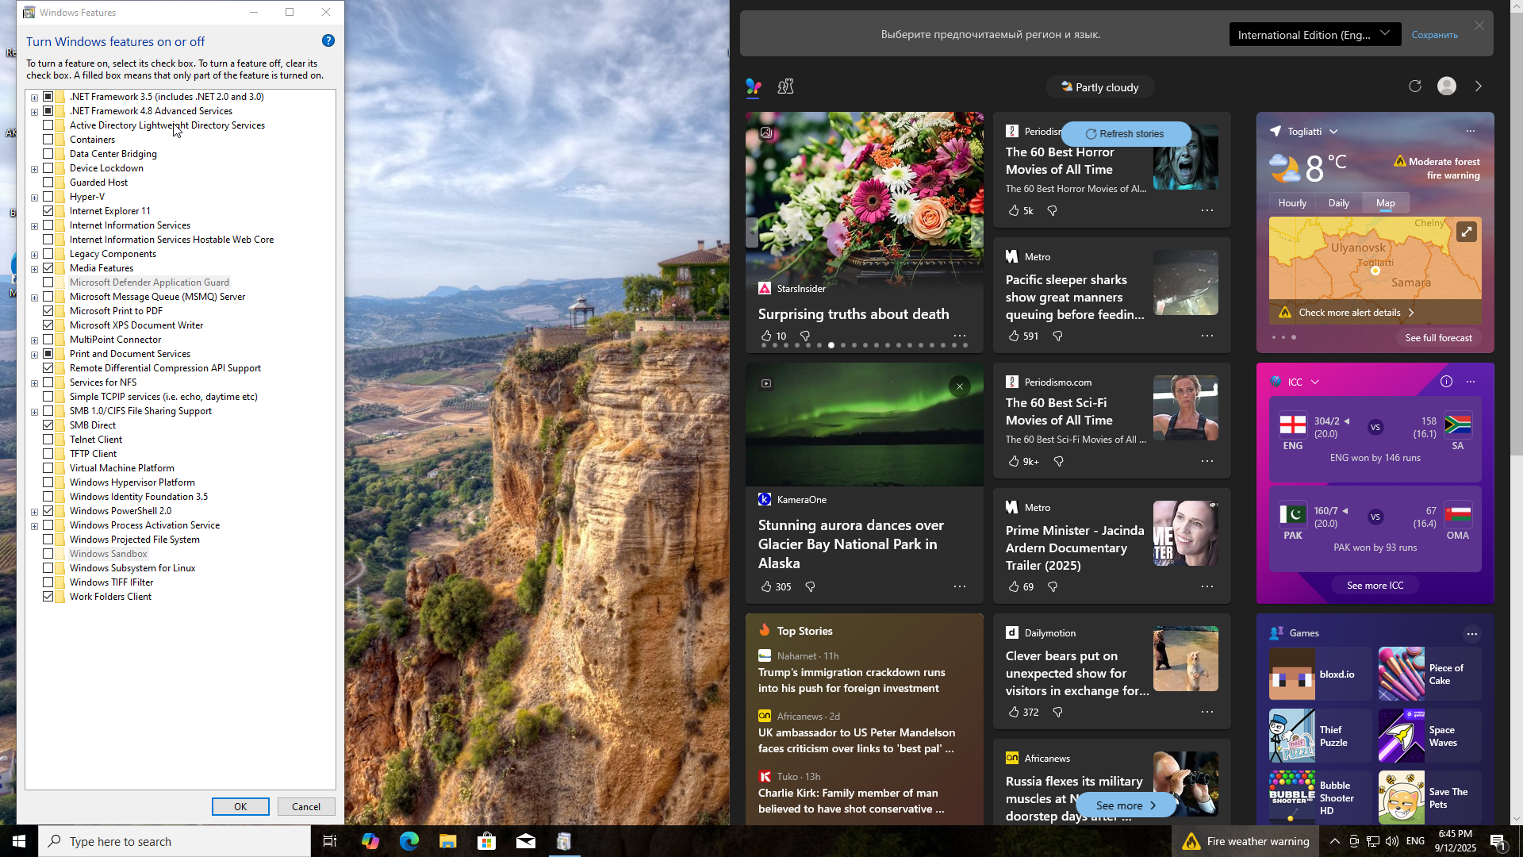The height and width of the screenshot is (857, 1523).
Task: Click the info icon on the ICC card
Action: (1446, 382)
